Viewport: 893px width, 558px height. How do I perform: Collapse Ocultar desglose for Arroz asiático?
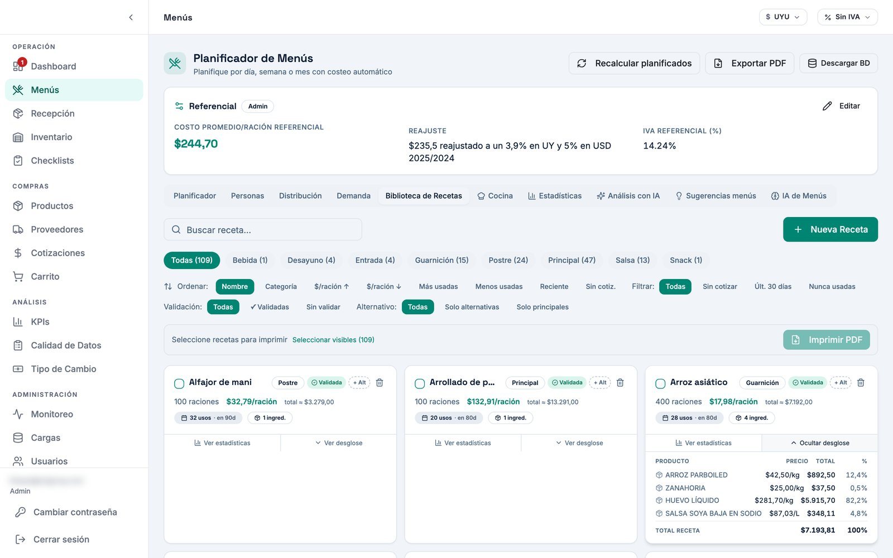click(820, 443)
